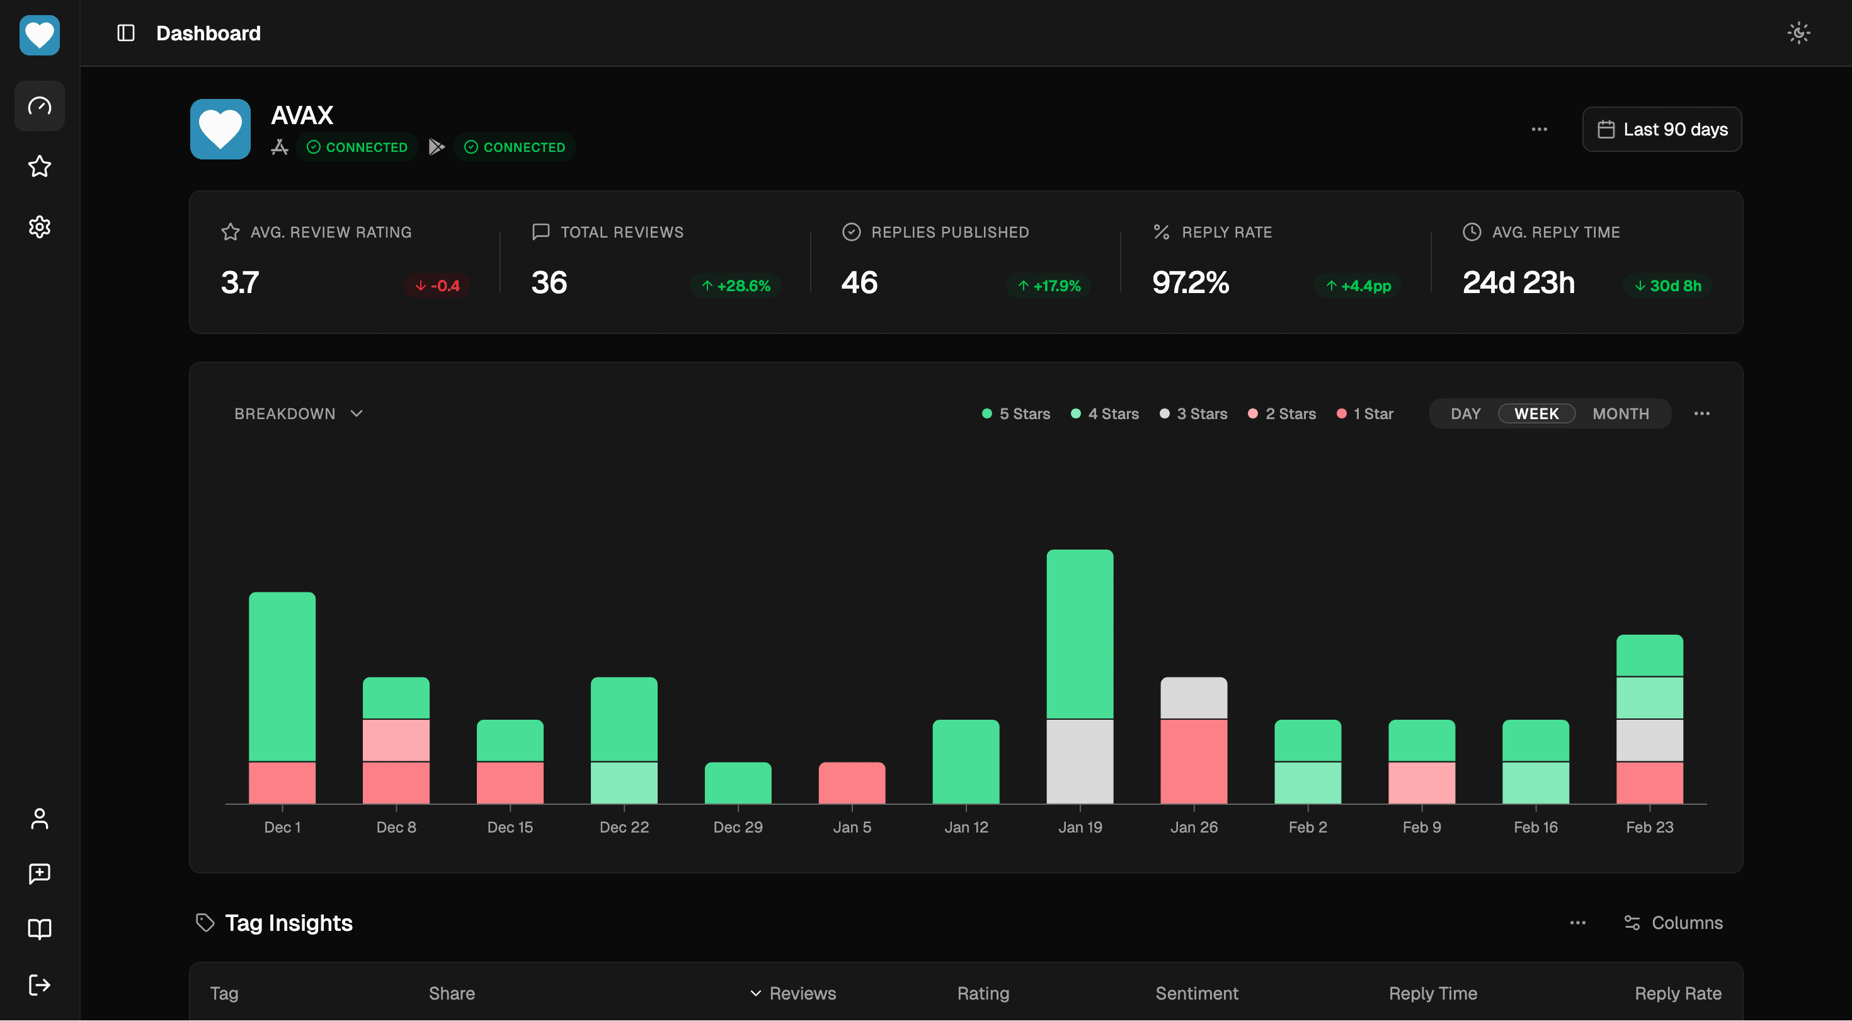Collapse the sidebar using the panel icon
The height and width of the screenshot is (1021, 1852).
125,32
